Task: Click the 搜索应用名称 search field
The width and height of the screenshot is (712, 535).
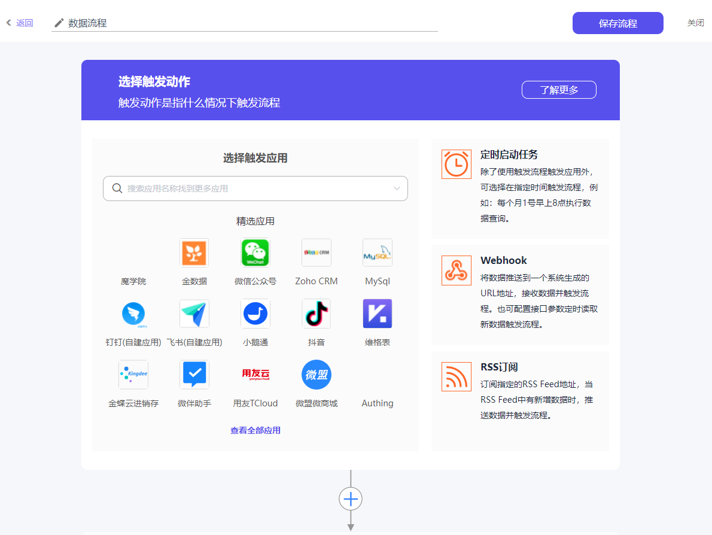Action: 255,189
